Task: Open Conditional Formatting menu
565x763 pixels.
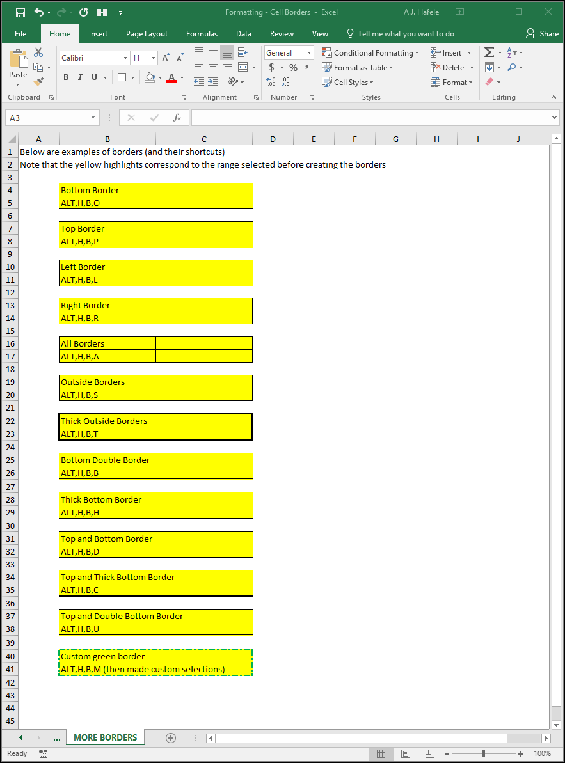Action: [370, 52]
